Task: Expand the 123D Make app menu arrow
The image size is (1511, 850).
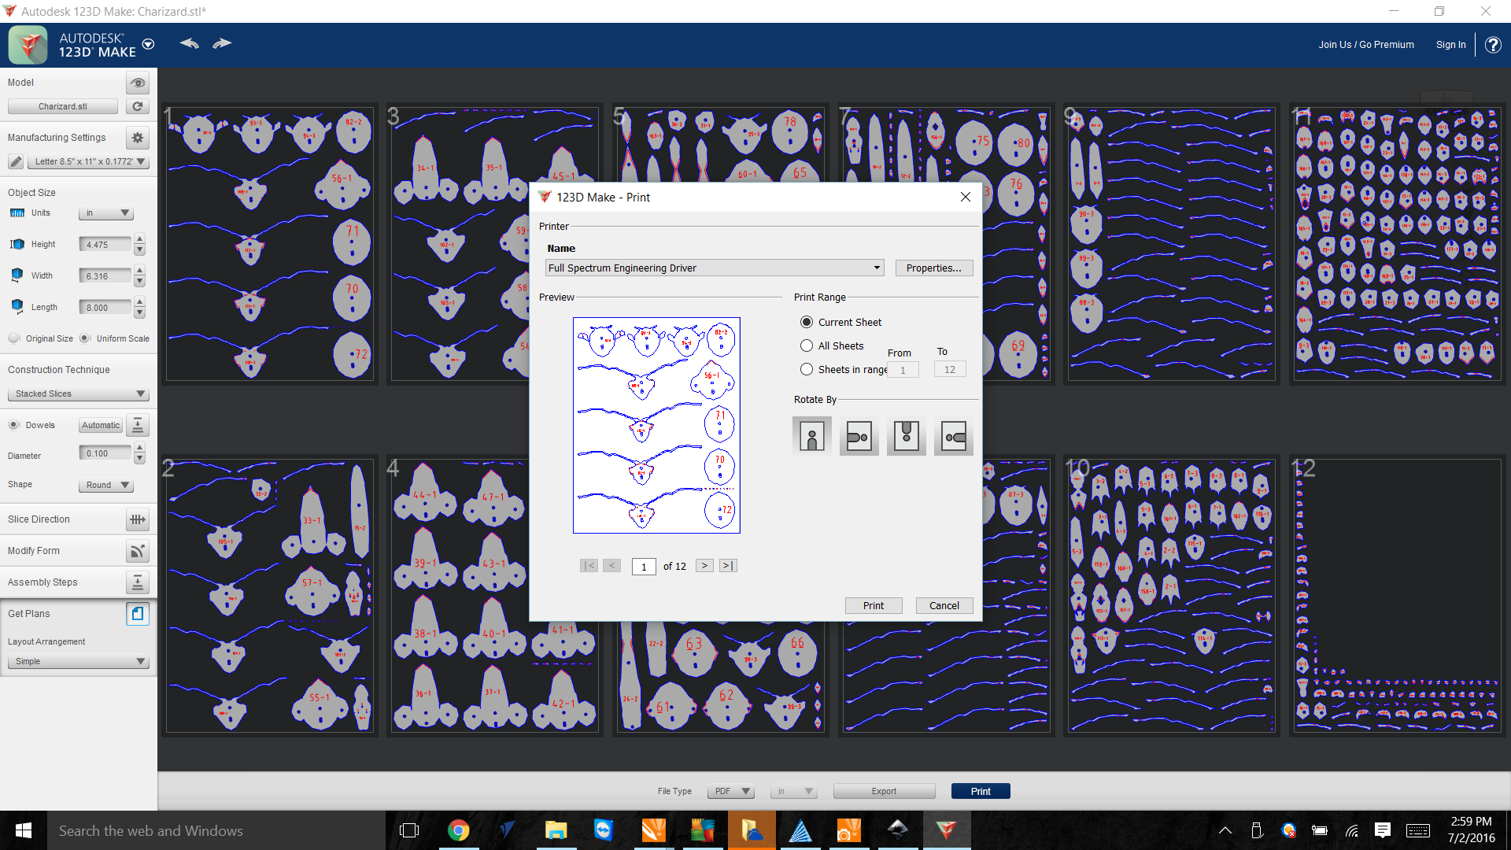Action: click(x=148, y=44)
